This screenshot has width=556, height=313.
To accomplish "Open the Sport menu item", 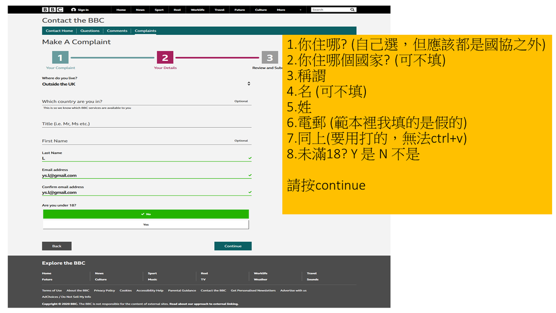I will 159,10.
